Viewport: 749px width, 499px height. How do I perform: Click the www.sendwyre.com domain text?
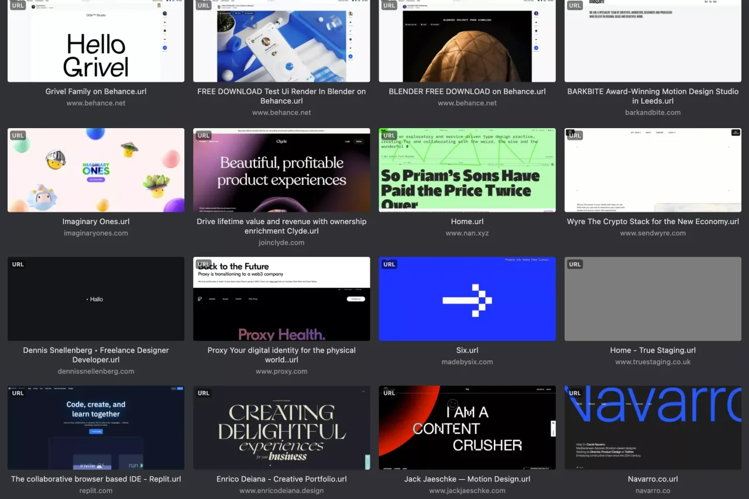[x=653, y=233]
